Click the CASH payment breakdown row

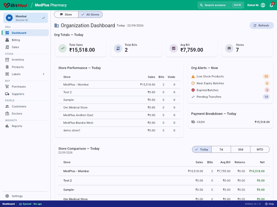[x=230, y=122]
